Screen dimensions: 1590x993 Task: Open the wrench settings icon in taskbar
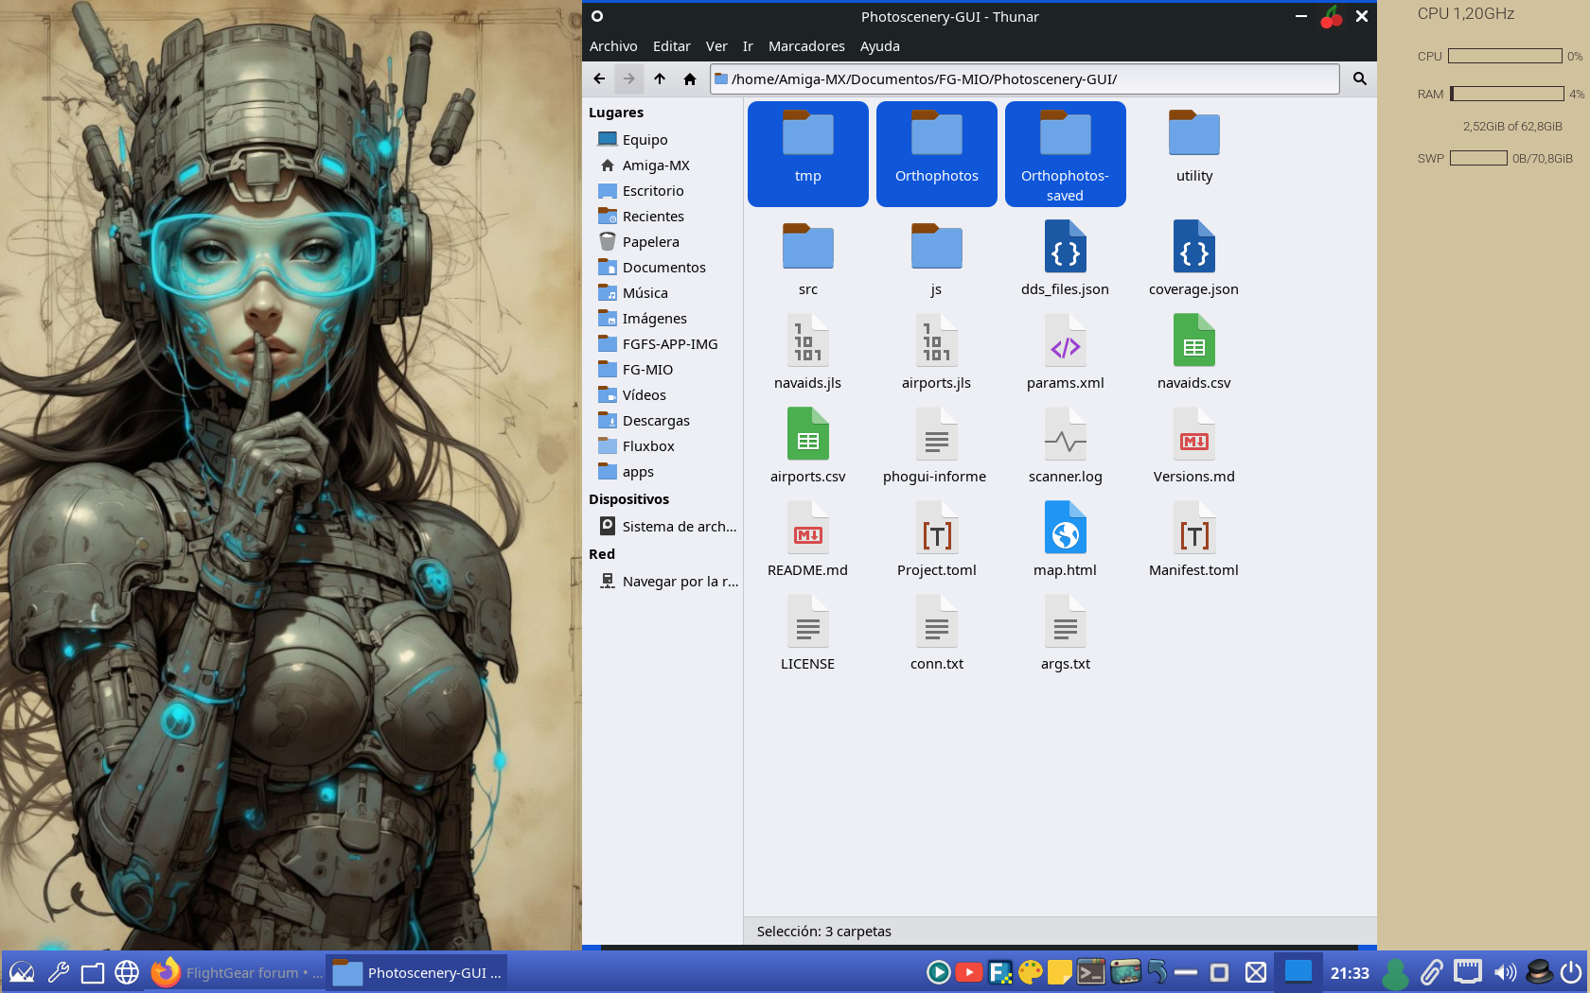(58, 972)
